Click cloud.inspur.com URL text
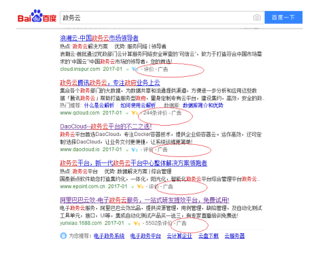Image resolution: width=324 pixels, height=261 pixels. (80, 69)
